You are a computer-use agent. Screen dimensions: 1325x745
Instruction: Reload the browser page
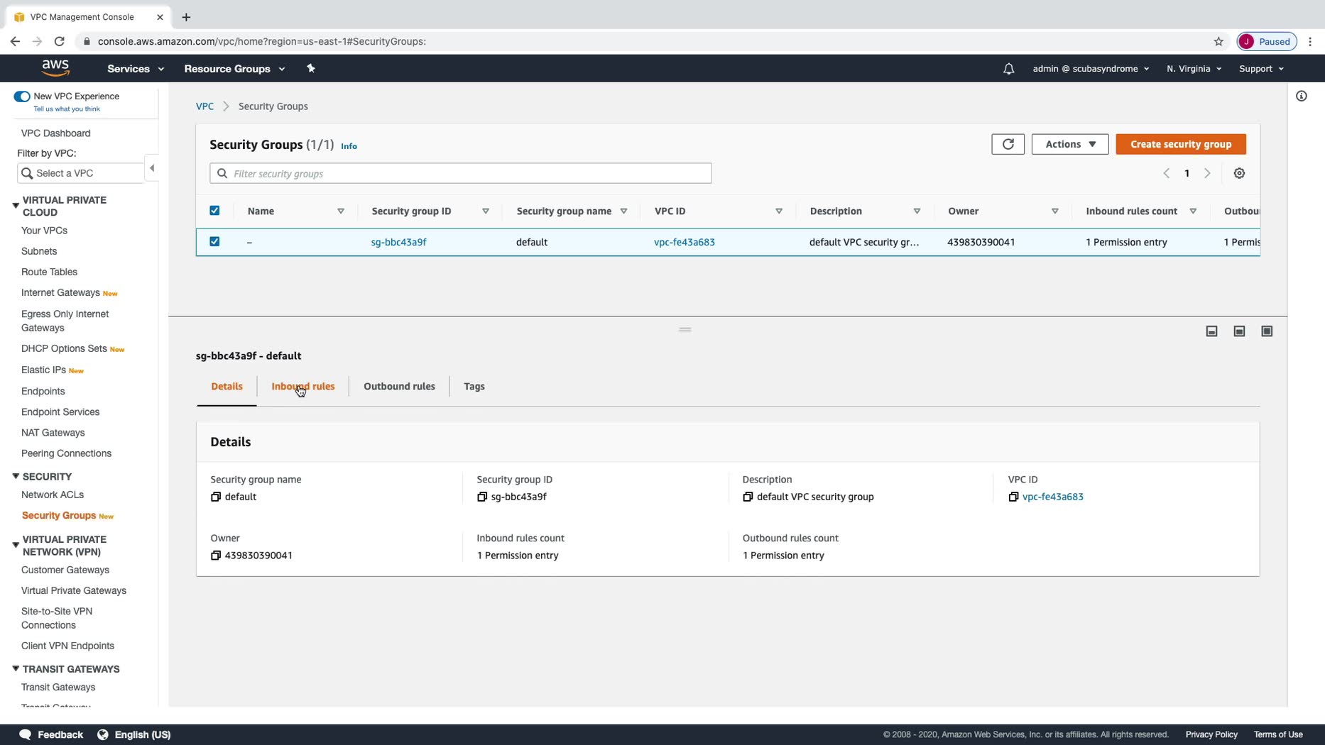click(x=60, y=41)
